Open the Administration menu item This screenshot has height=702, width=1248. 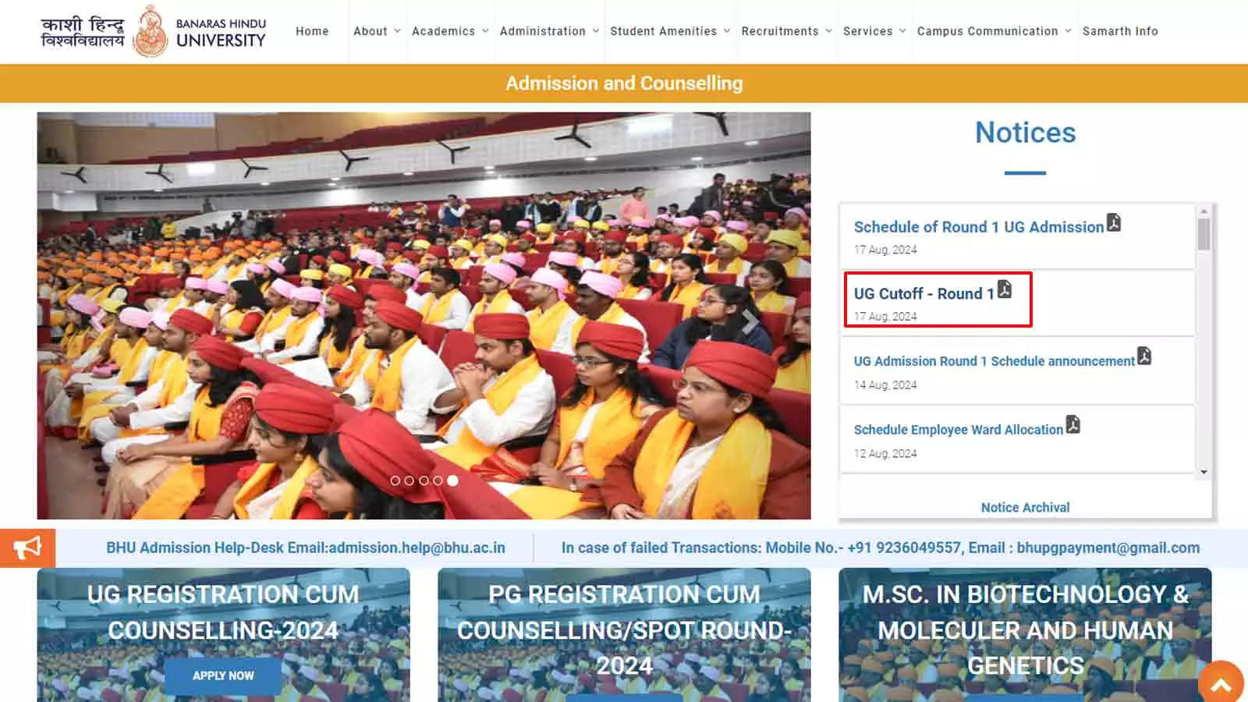tap(543, 31)
